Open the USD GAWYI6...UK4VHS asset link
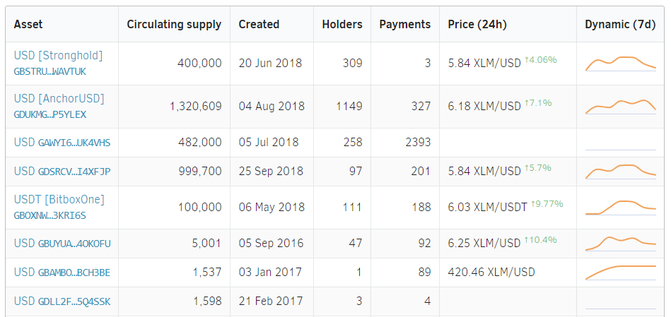Screen dimensions: 671x317 [62, 143]
